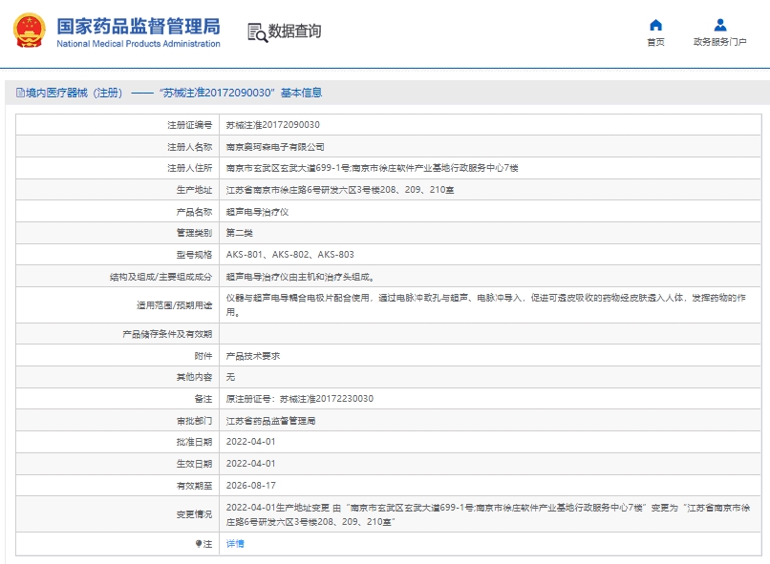This screenshot has width=770, height=564.
Task: Click National Medical Products Administration subtitle
Action: (139, 44)
